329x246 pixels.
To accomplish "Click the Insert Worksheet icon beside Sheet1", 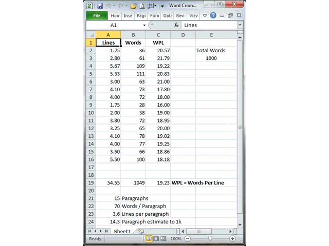I will tap(141, 231).
